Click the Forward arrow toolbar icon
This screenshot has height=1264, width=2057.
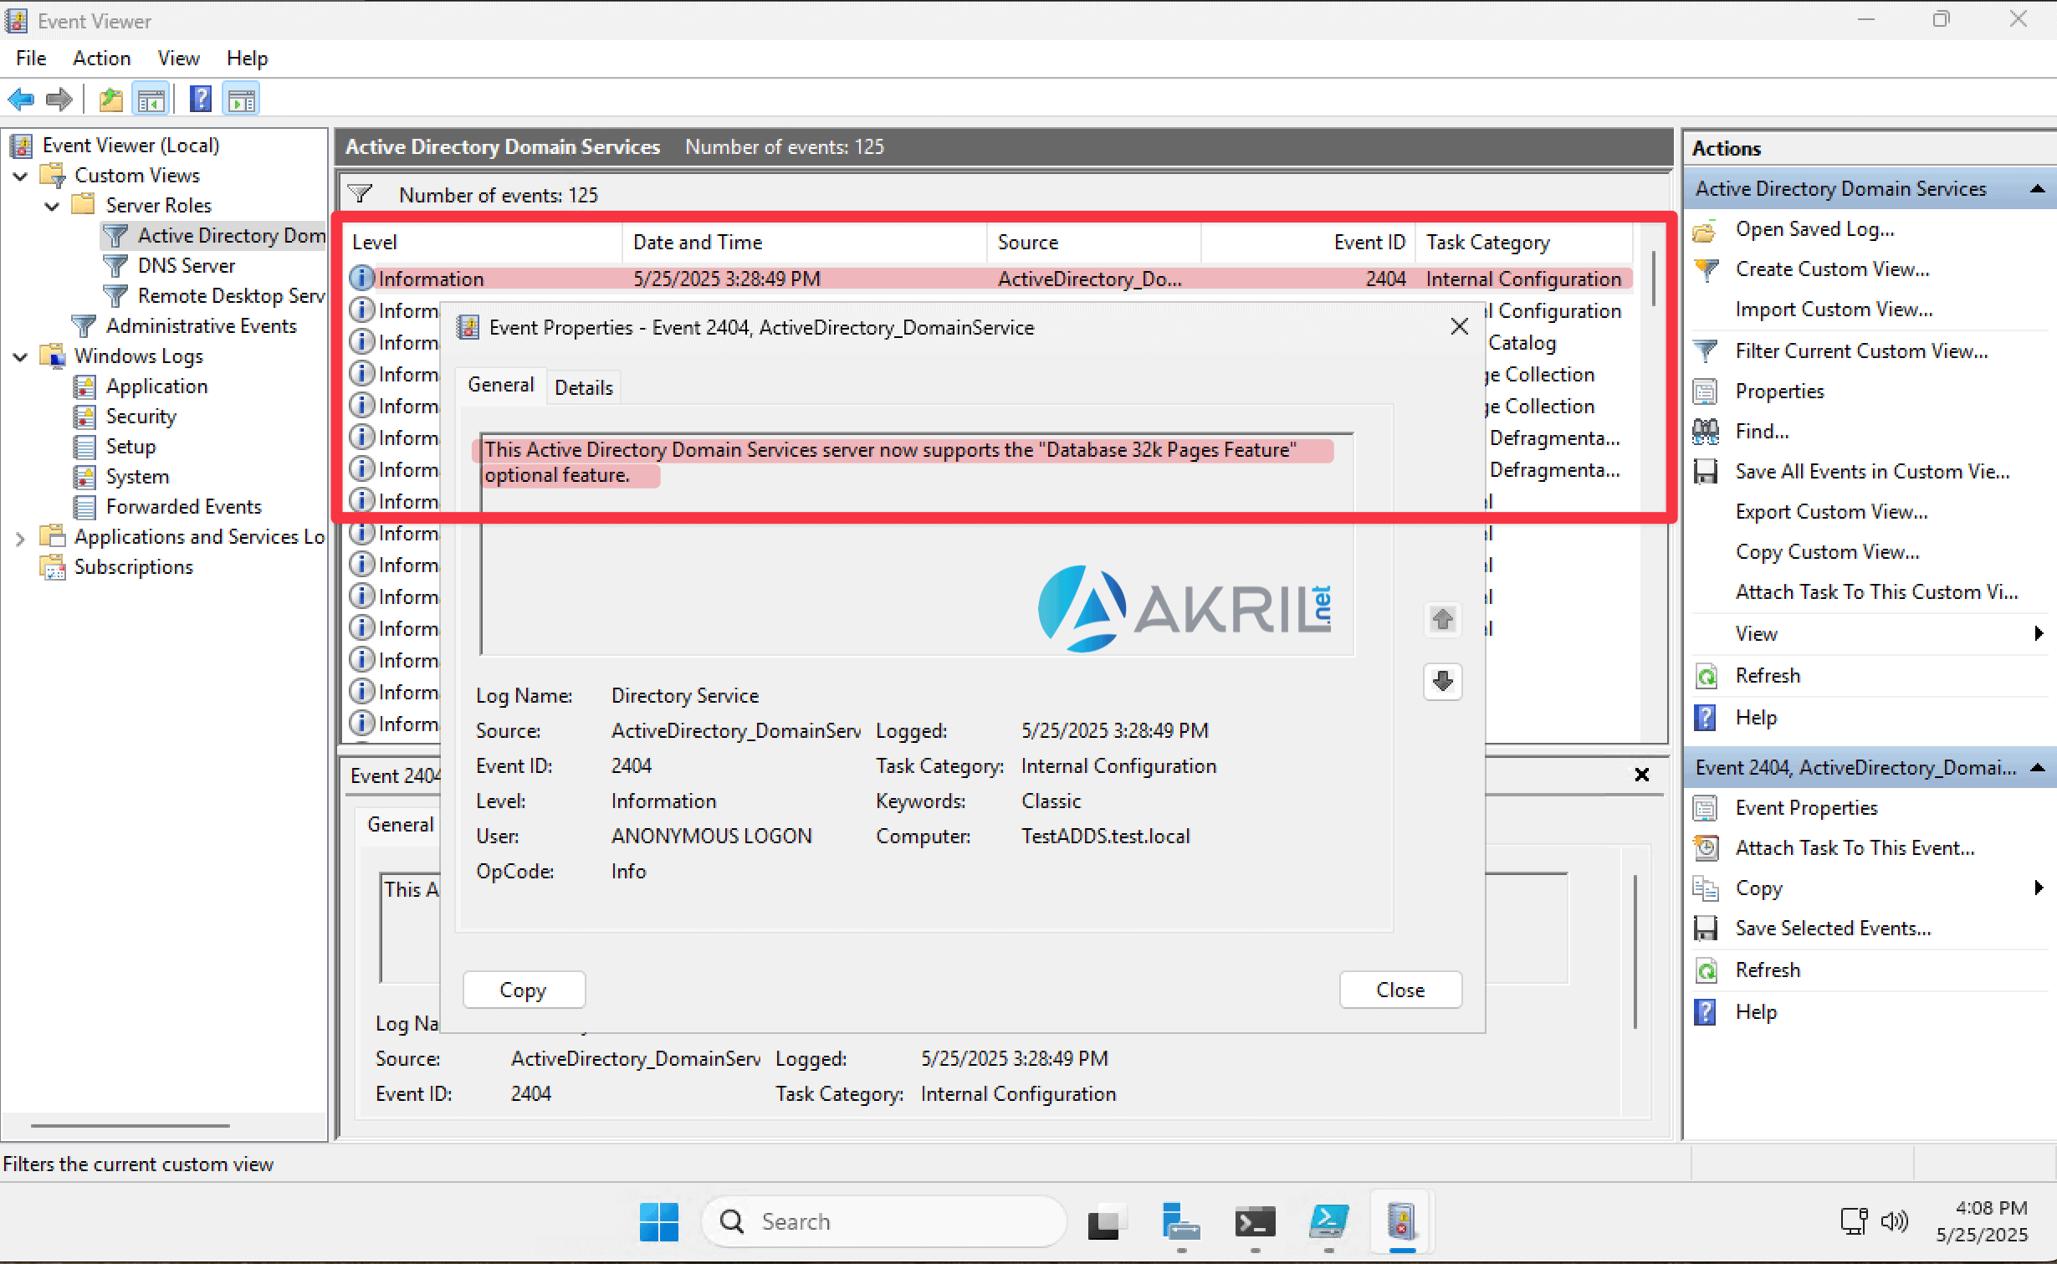click(59, 100)
